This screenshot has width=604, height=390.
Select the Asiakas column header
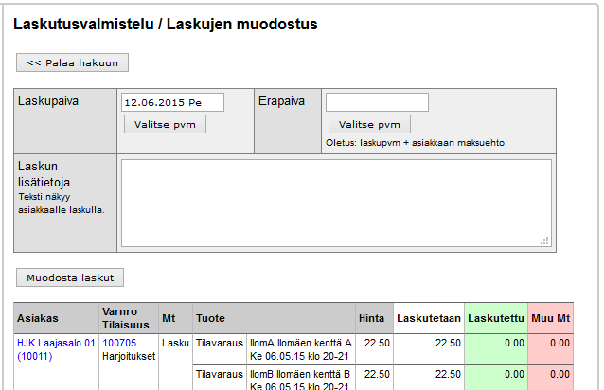click(56, 318)
